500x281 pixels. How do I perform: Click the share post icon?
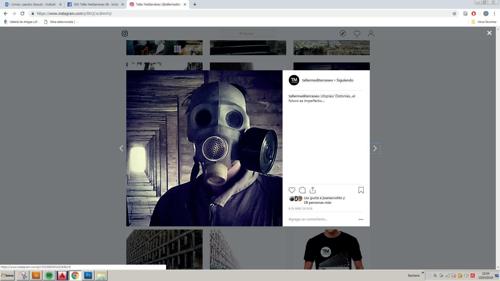(x=312, y=190)
